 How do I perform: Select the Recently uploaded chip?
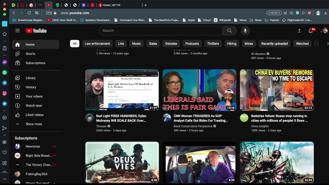(275, 44)
